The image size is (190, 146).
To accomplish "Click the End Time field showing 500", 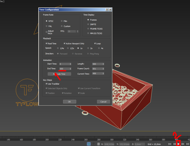I will 64,69.
